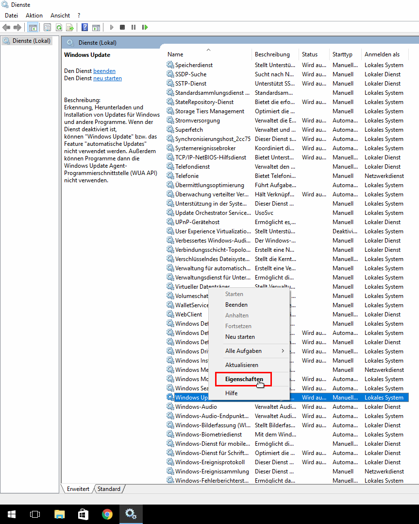Open Google Chrome from the taskbar
Viewport: 419px width, 524px height.
click(x=107, y=514)
